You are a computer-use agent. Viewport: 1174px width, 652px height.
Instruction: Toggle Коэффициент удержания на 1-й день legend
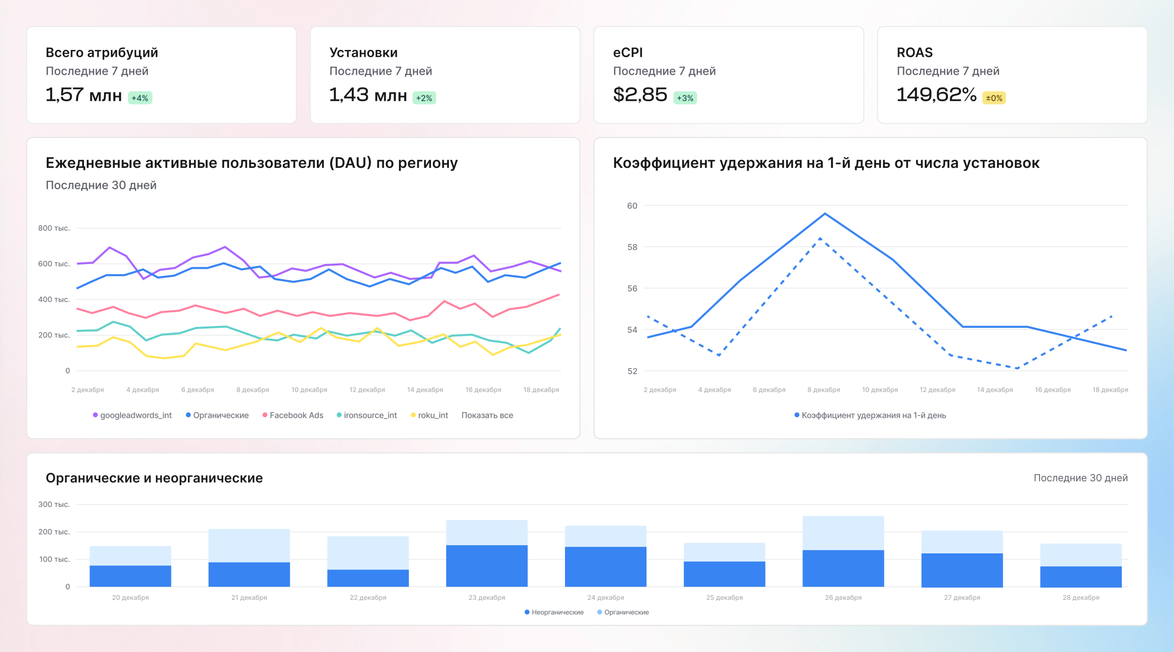point(873,415)
